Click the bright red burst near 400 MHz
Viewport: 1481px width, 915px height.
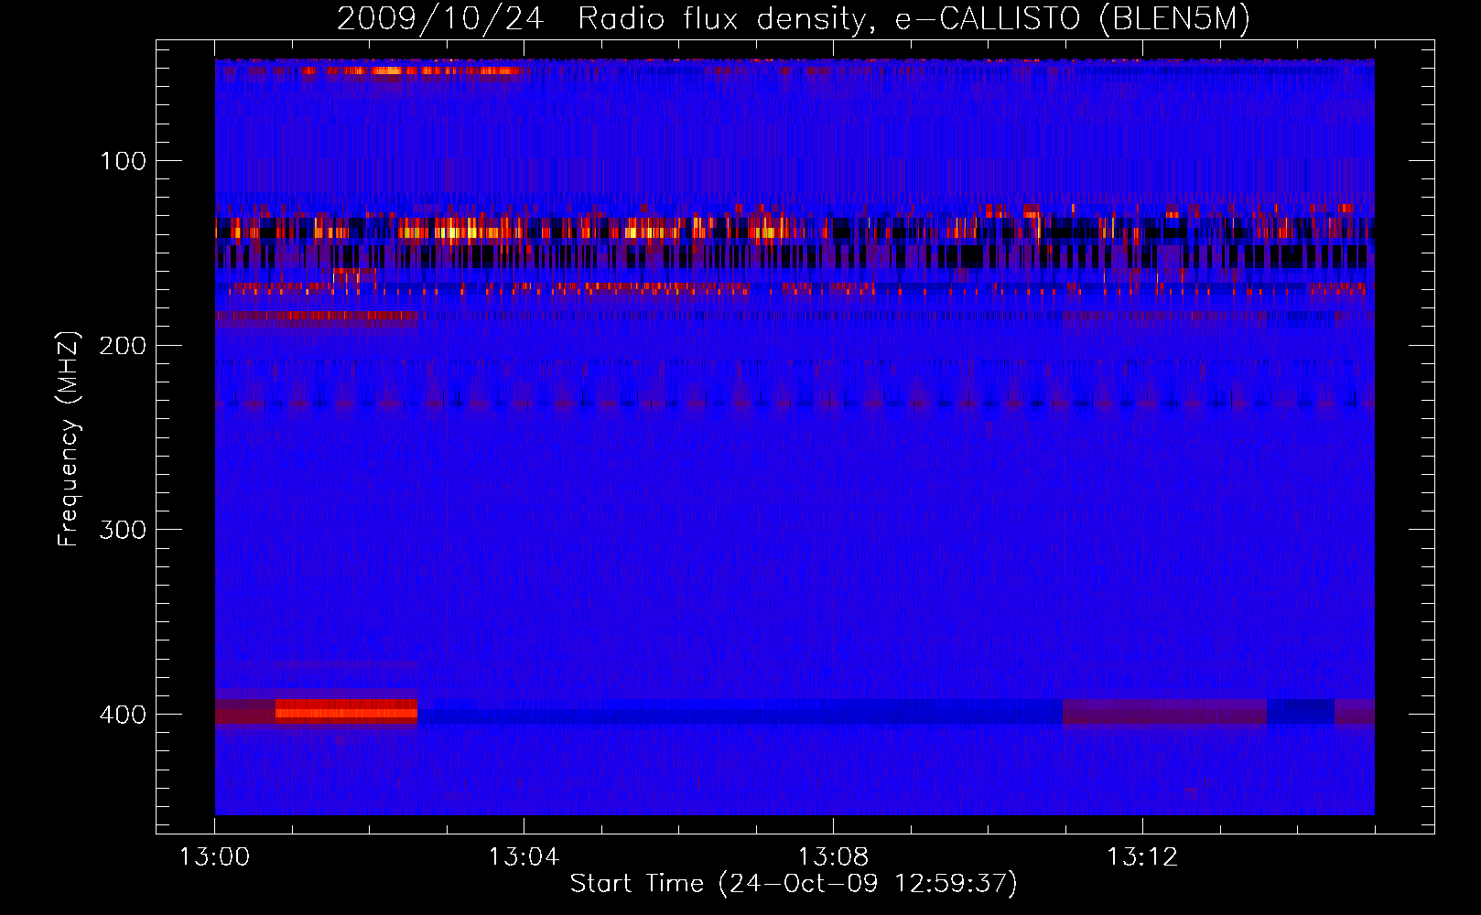[346, 711]
